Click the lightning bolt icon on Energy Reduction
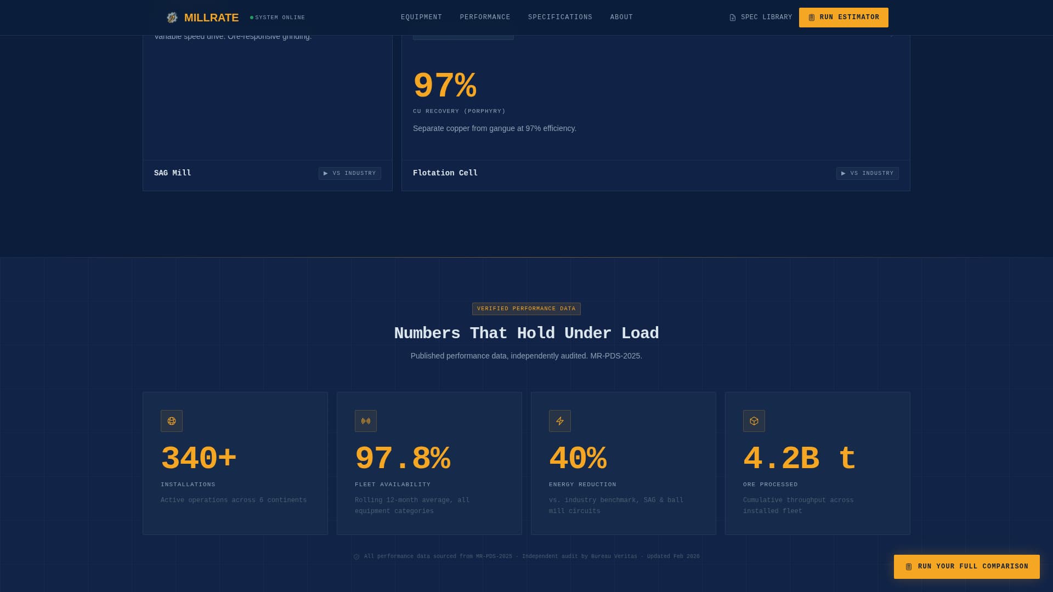Viewport: 1053px width, 592px height. coord(560,421)
